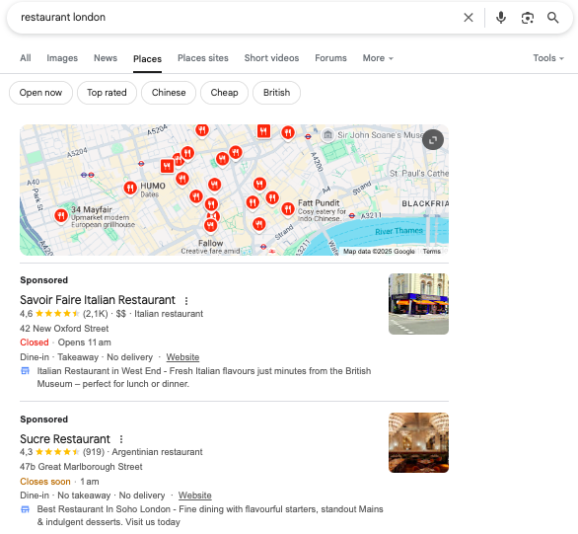Click the red 'Closed' status text
Image resolution: width=578 pixels, height=534 pixels.
pos(35,343)
